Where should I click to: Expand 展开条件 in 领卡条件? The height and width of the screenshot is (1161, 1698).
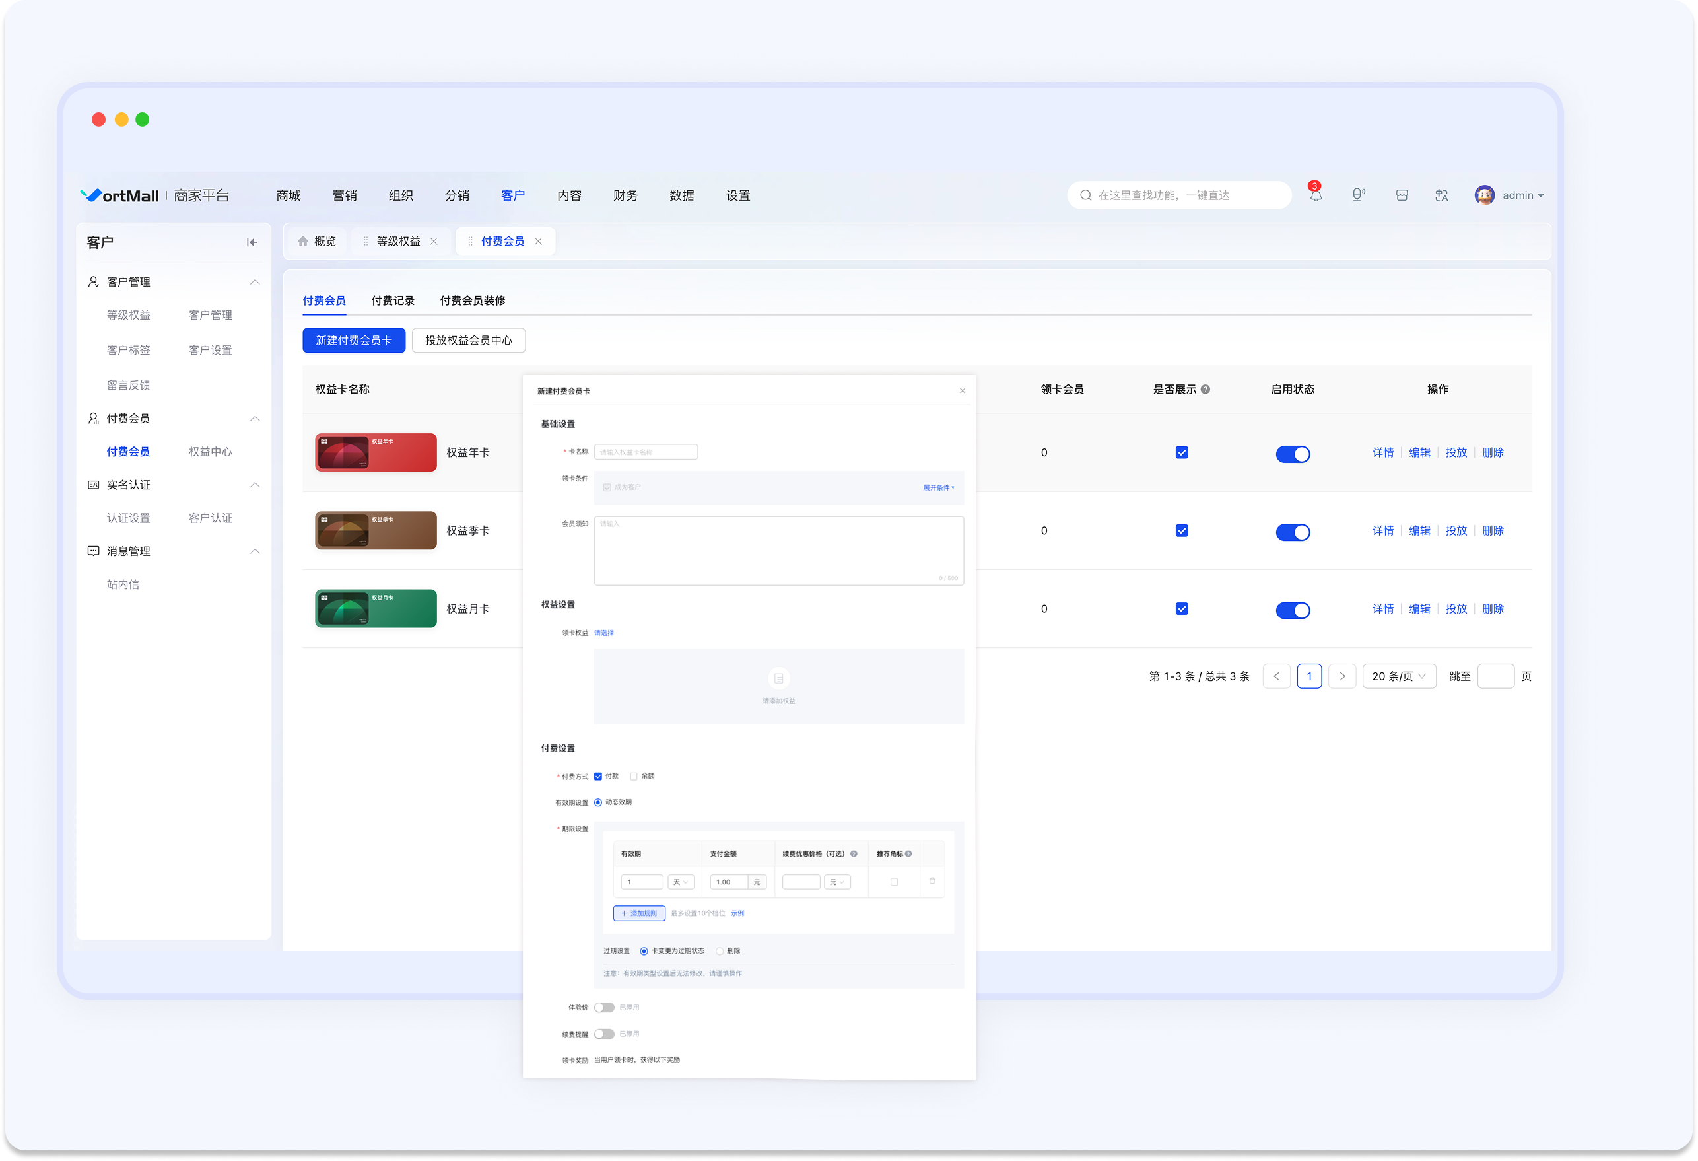coord(938,487)
